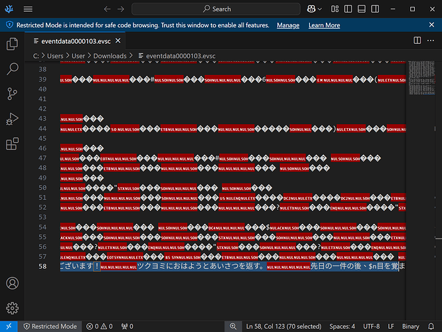442x332 pixels.
Task: Open the Explorer view in activity bar
Action: tap(12, 44)
